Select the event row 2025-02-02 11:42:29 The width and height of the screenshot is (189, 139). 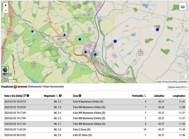click(x=94, y=130)
